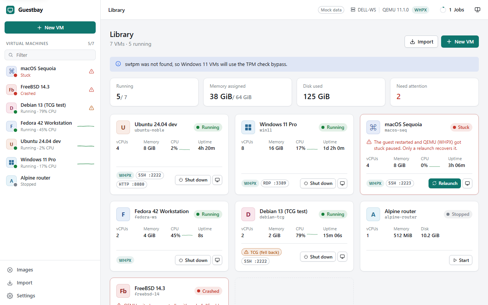Click the 'QEMU 11.1.0' version text
Viewport: 488px width, 305px height.
point(395,10)
